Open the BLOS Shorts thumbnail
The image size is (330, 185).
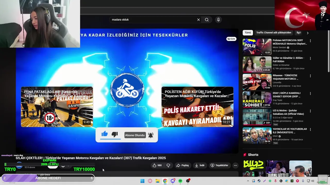click(254, 169)
